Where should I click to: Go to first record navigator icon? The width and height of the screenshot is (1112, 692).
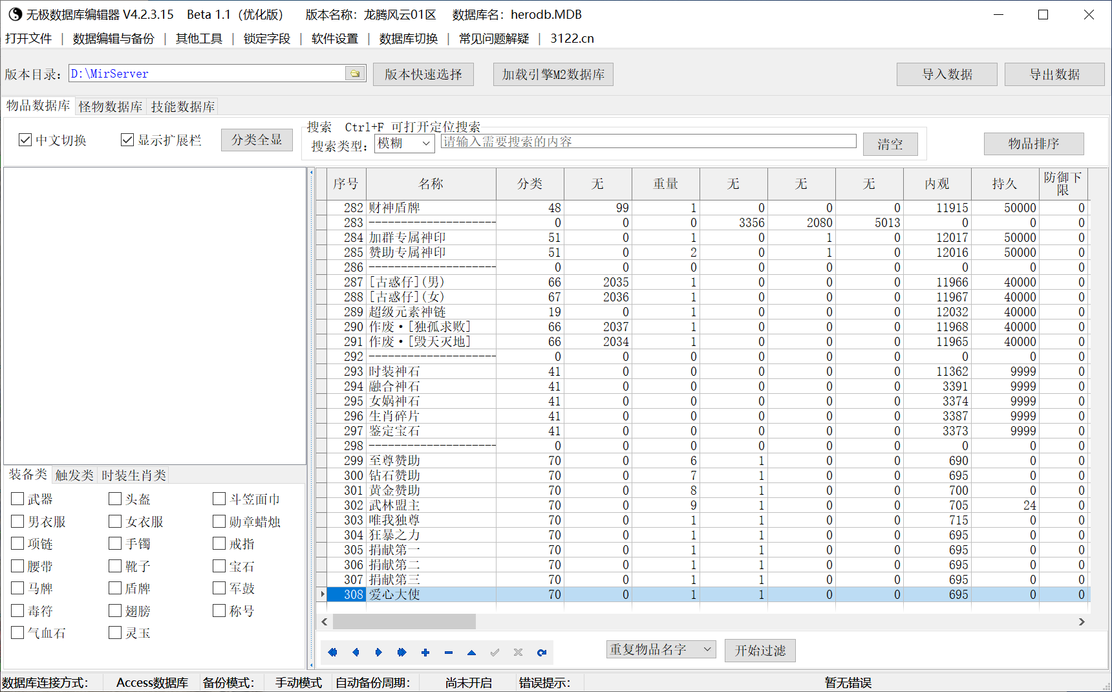(332, 652)
